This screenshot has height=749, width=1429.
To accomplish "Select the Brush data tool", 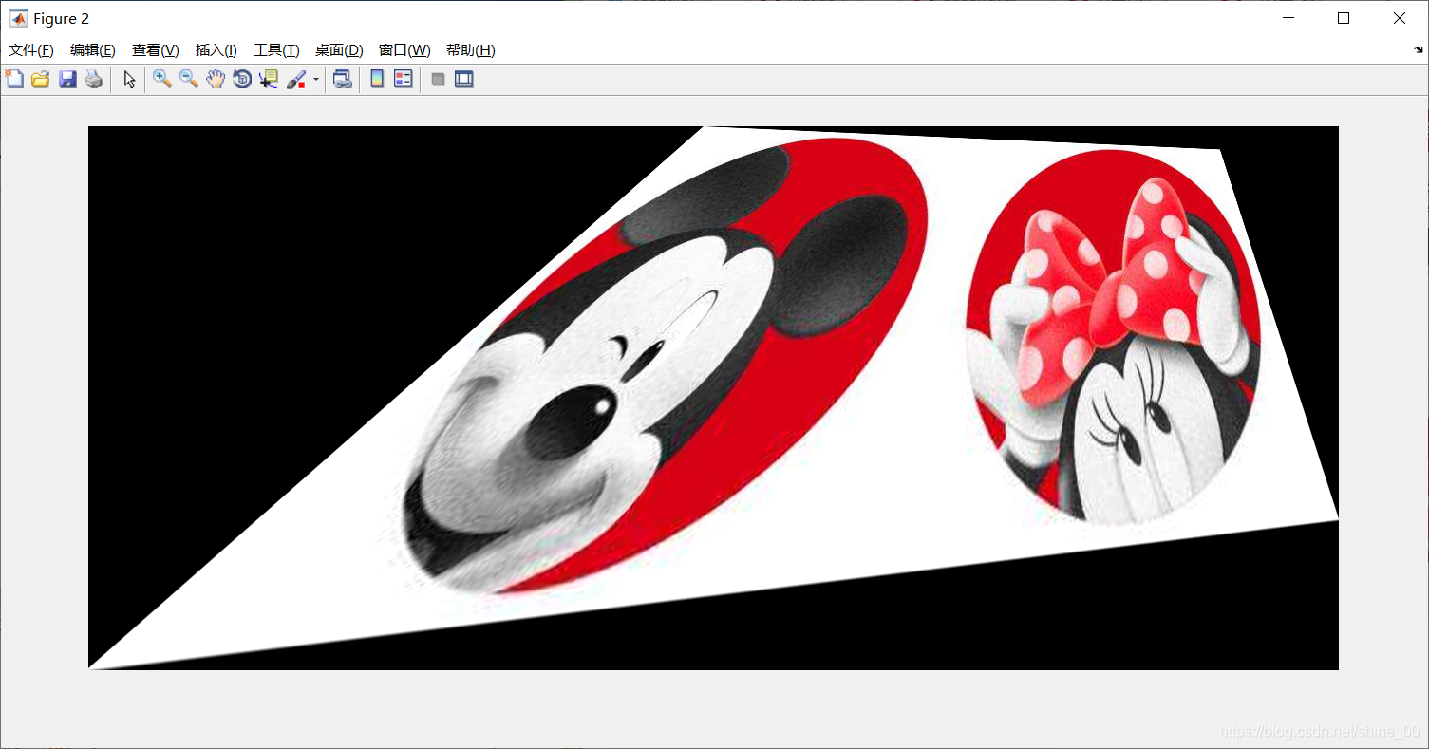I will (296, 80).
